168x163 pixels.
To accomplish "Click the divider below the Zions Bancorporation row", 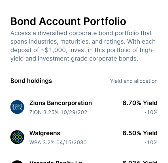I will pos(84,122).
